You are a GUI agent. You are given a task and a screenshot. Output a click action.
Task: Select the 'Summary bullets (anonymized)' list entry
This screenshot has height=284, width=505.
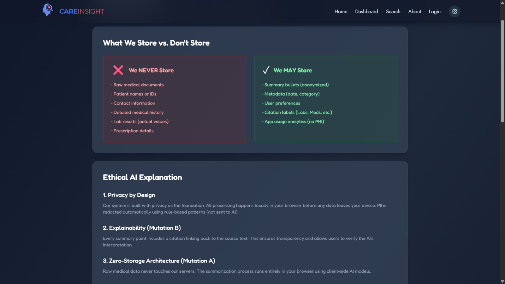[296, 85]
